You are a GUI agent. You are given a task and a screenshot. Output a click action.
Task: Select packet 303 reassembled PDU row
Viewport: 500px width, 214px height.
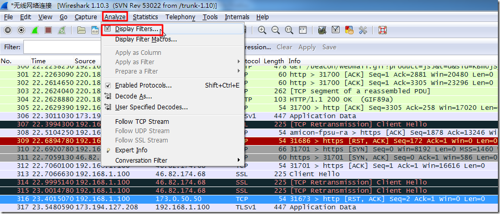point(250,91)
